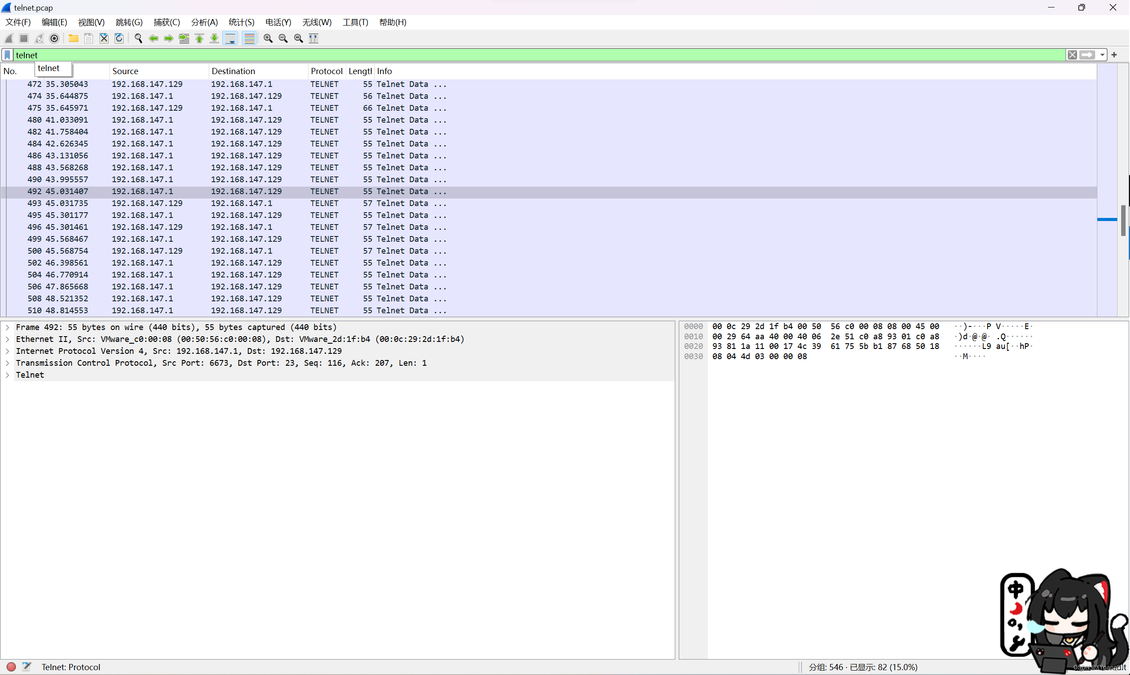Open a capture file with the folder icon

(x=73, y=38)
